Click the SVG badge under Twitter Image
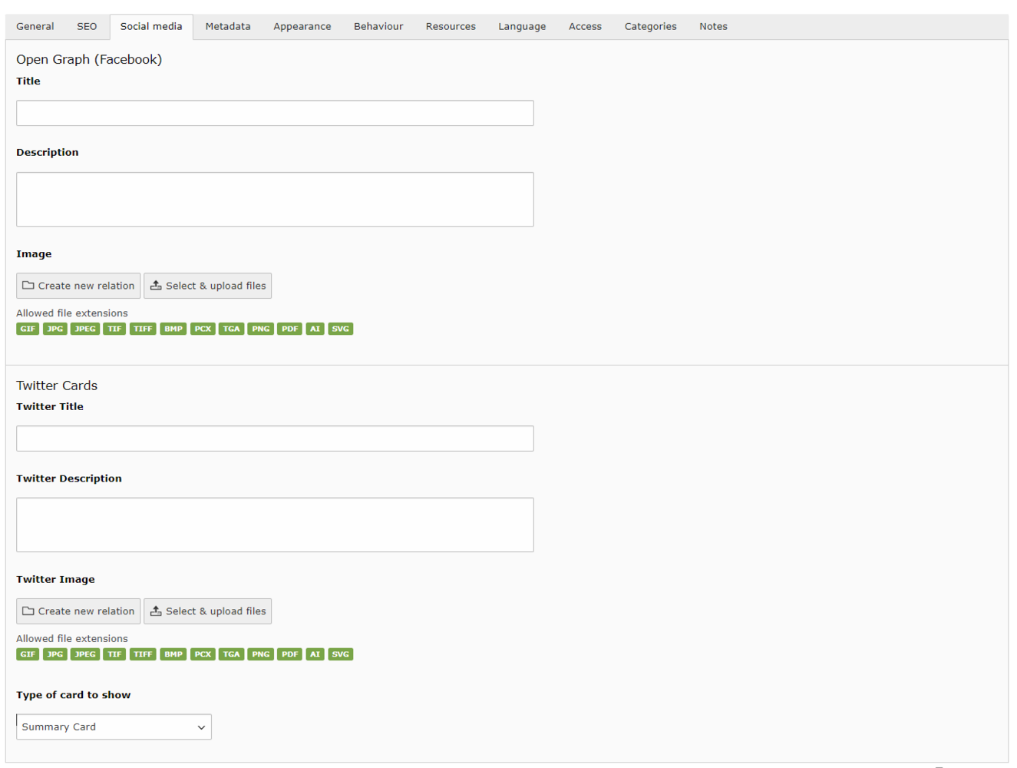This screenshot has height=768, width=1017. [x=340, y=654]
